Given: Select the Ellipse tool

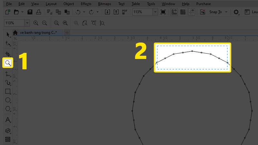Looking at the screenshot, I should coord(8,100).
